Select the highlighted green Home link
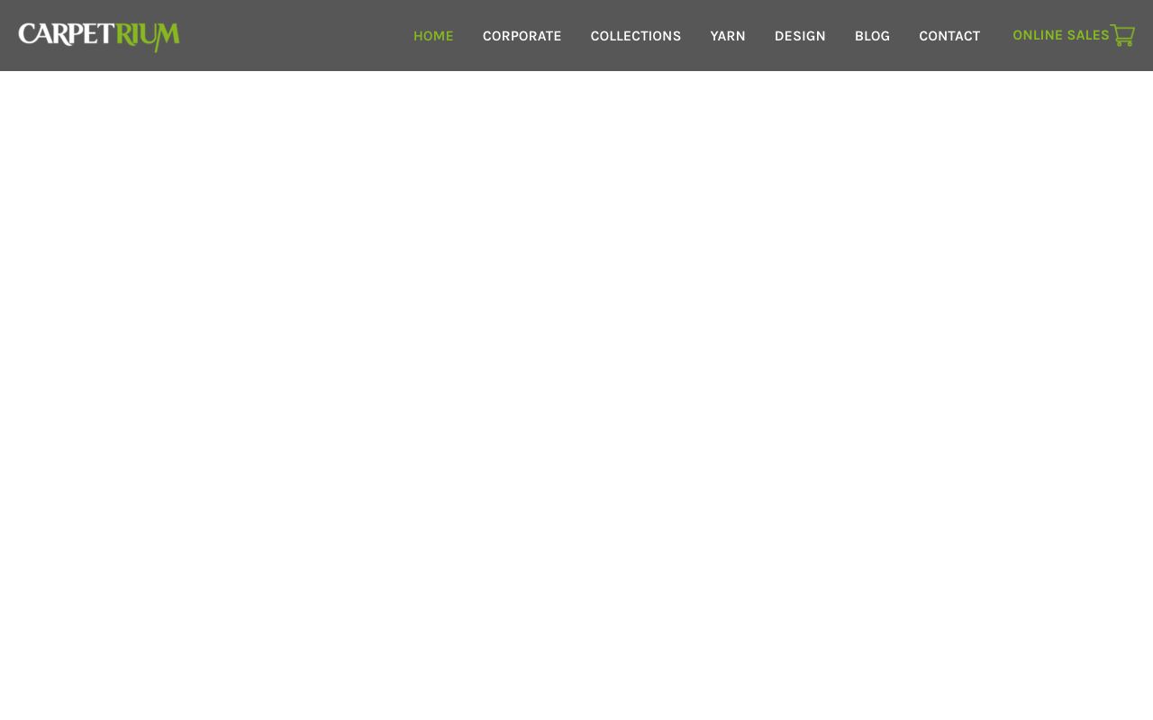Screen dimensions: 1153x720 [433, 36]
